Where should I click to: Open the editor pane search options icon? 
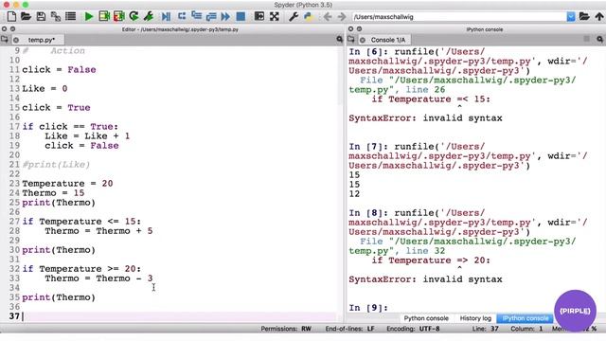(x=339, y=39)
